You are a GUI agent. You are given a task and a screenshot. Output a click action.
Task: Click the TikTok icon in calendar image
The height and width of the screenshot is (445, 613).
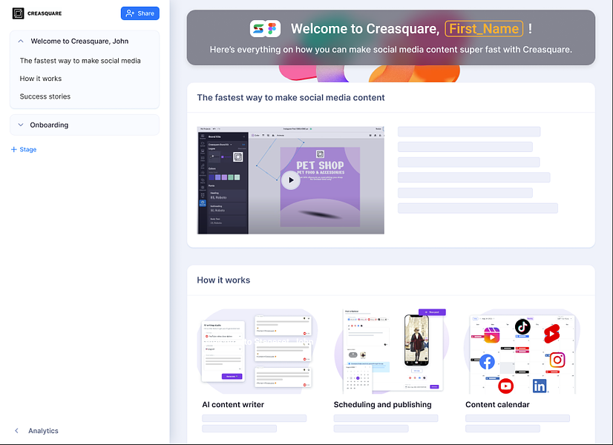(522, 326)
